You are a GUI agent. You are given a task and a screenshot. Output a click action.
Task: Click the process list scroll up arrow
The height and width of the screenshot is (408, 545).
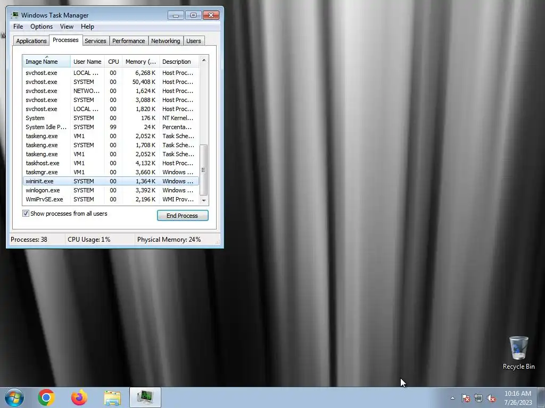[x=204, y=60]
